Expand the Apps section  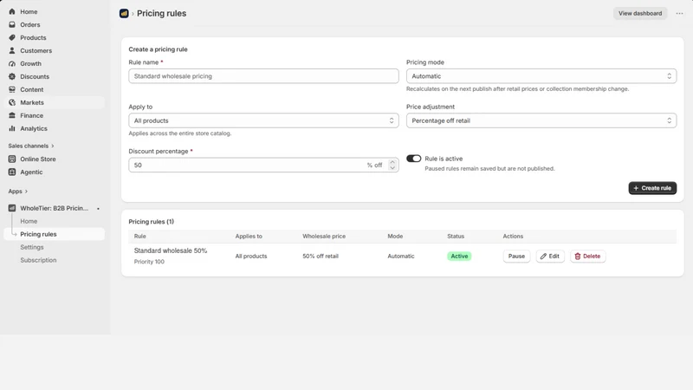click(17, 192)
